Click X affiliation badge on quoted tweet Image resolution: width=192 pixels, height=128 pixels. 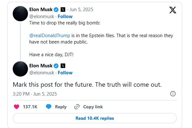(63, 10)
